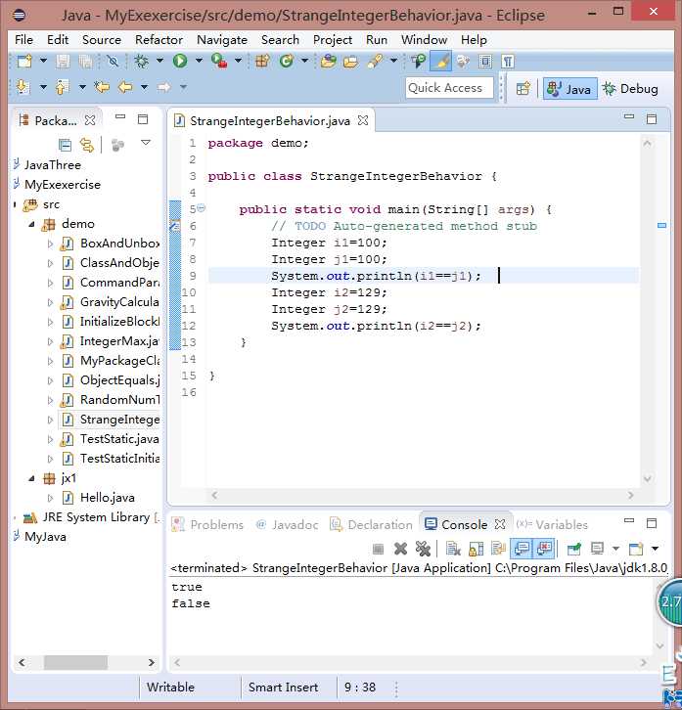This screenshot has width=682, height=710.
Task: Toggle Show Console When Standard Out Changes
Action: [x=523, y=549]
